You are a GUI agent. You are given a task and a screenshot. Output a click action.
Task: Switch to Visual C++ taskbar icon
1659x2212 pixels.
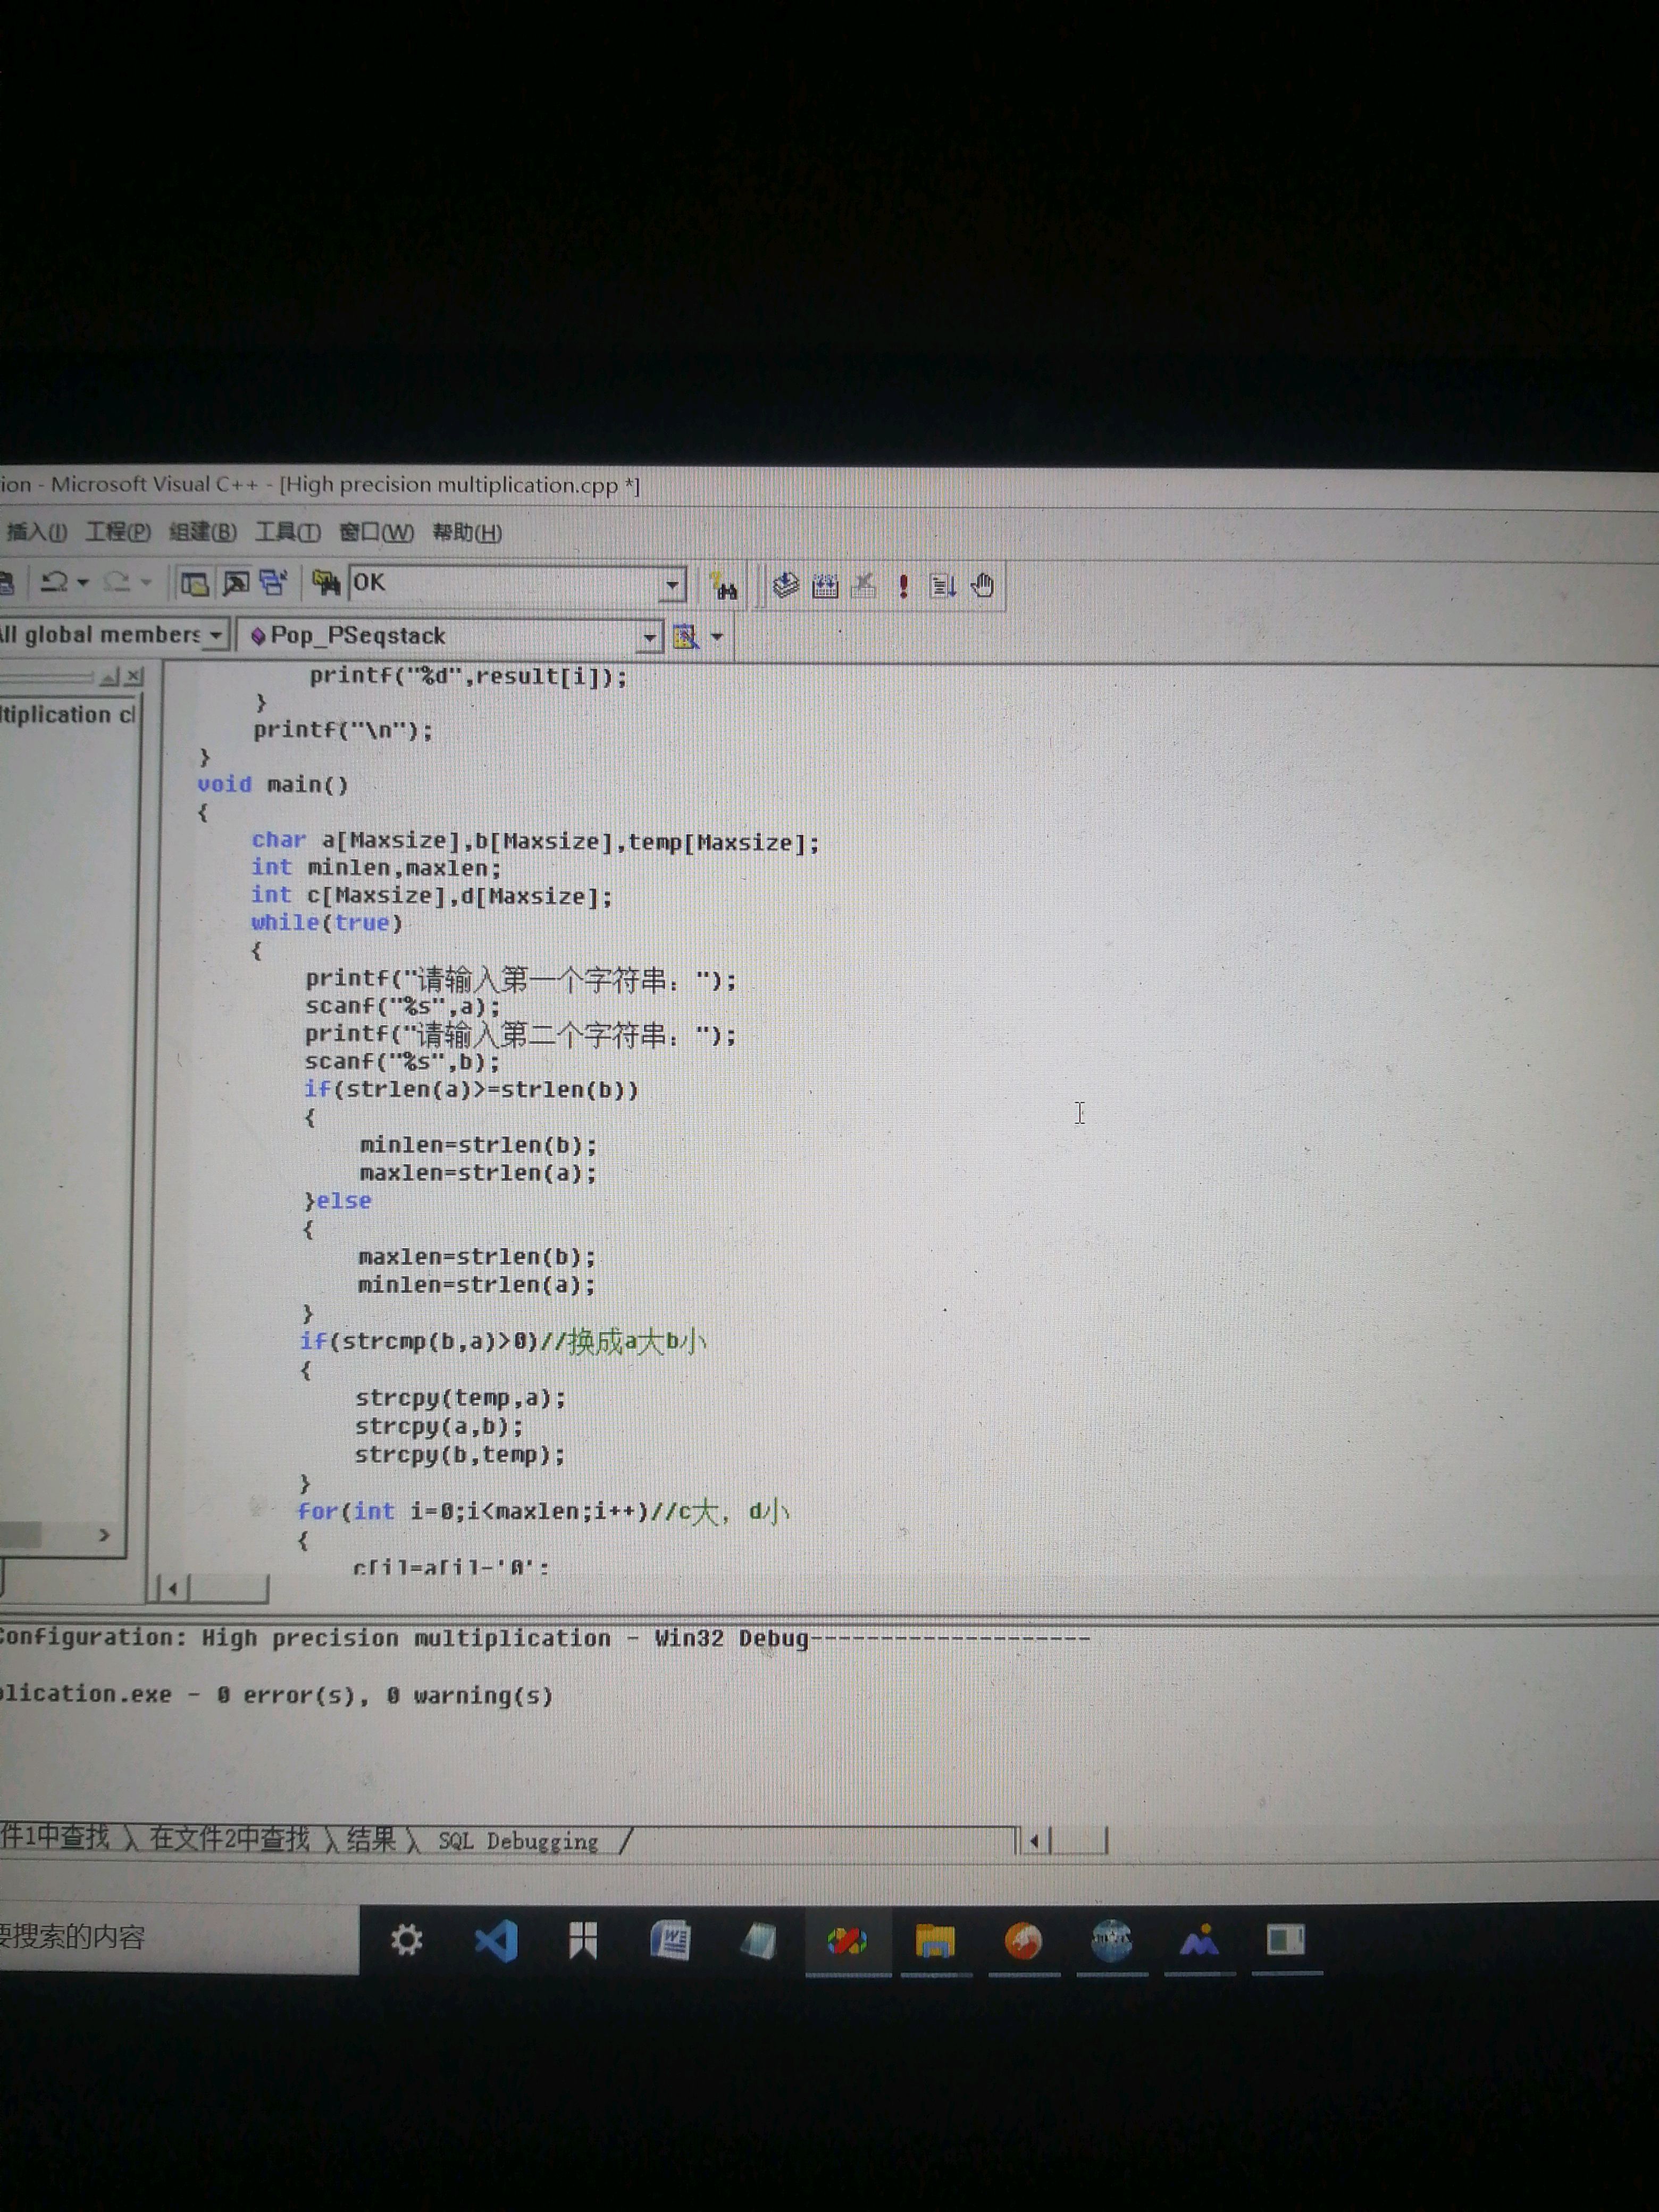(847, 1941)
